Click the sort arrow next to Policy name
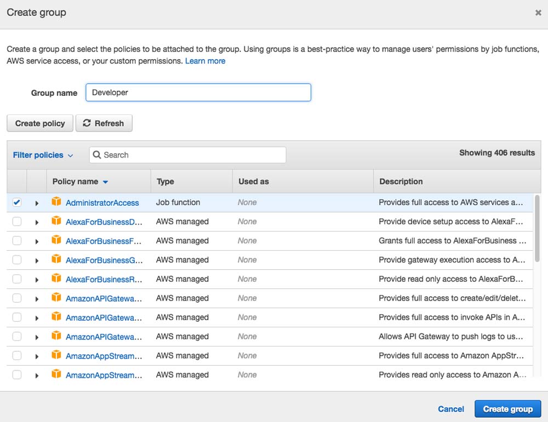Image resolution: width=548 pixels, height=422 pixels. coord(105,182)
